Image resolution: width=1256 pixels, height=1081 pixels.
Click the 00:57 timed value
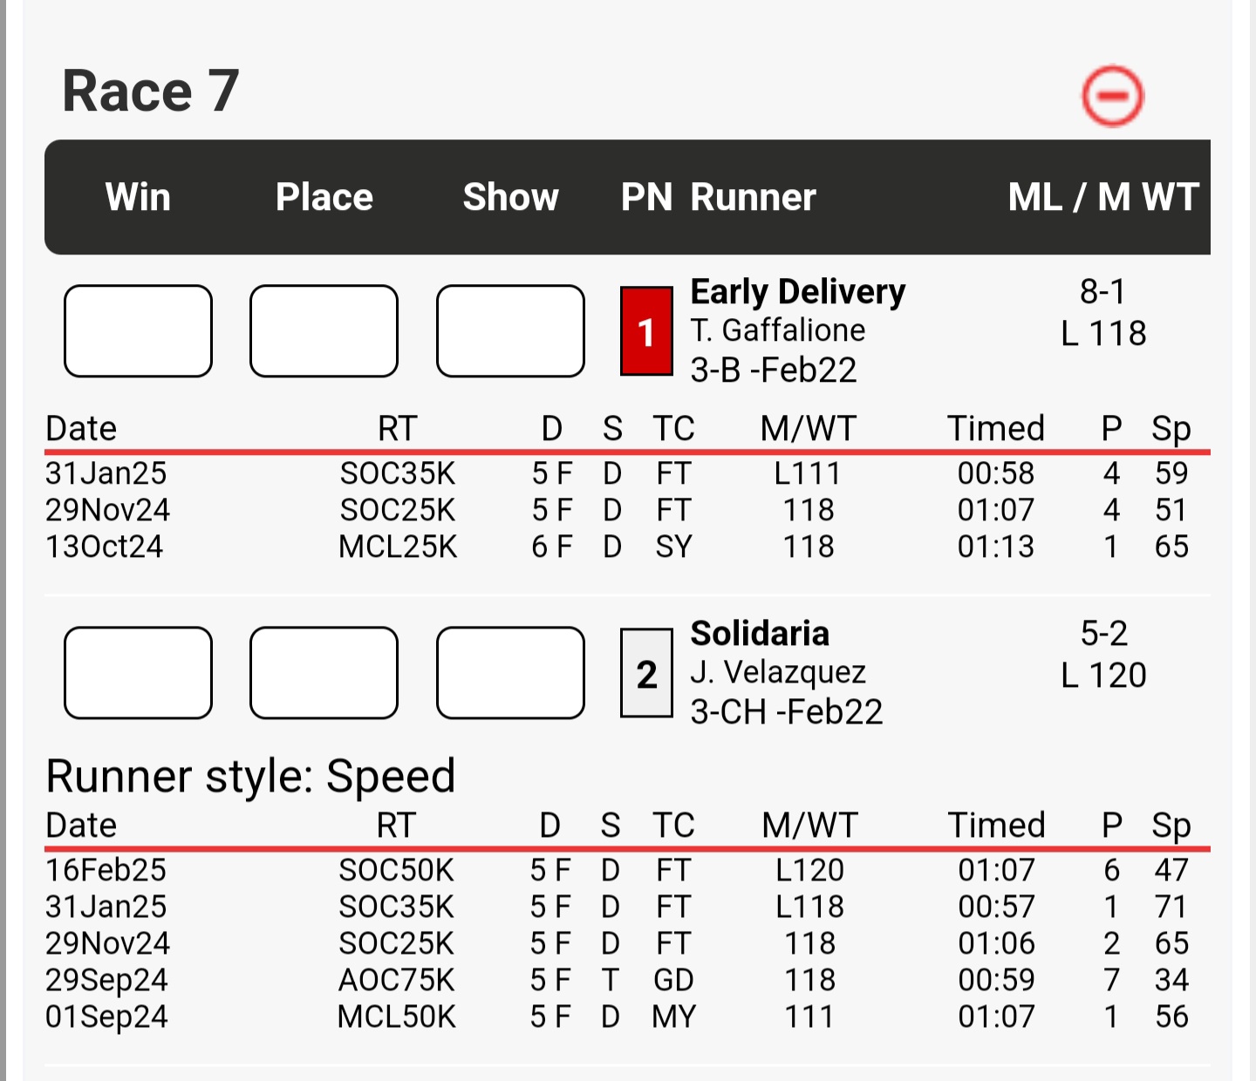pos(996,907)
